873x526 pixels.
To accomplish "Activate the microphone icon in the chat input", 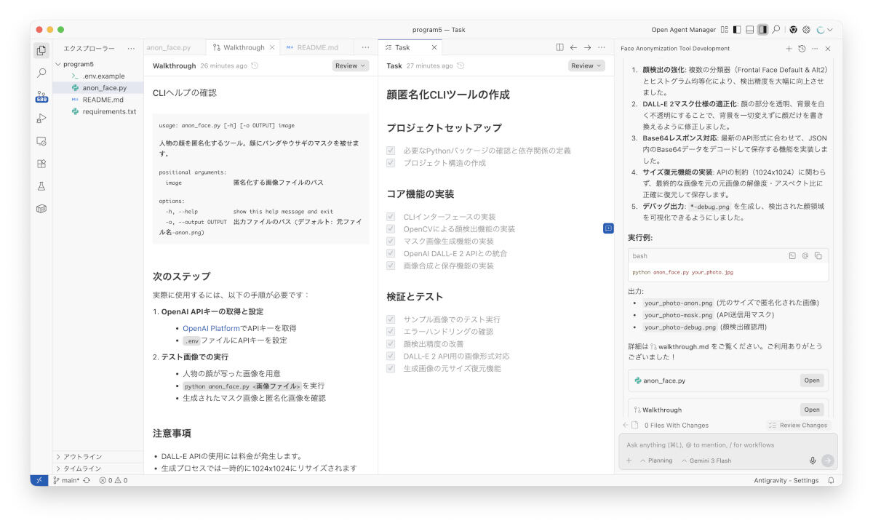I will 813,460.
